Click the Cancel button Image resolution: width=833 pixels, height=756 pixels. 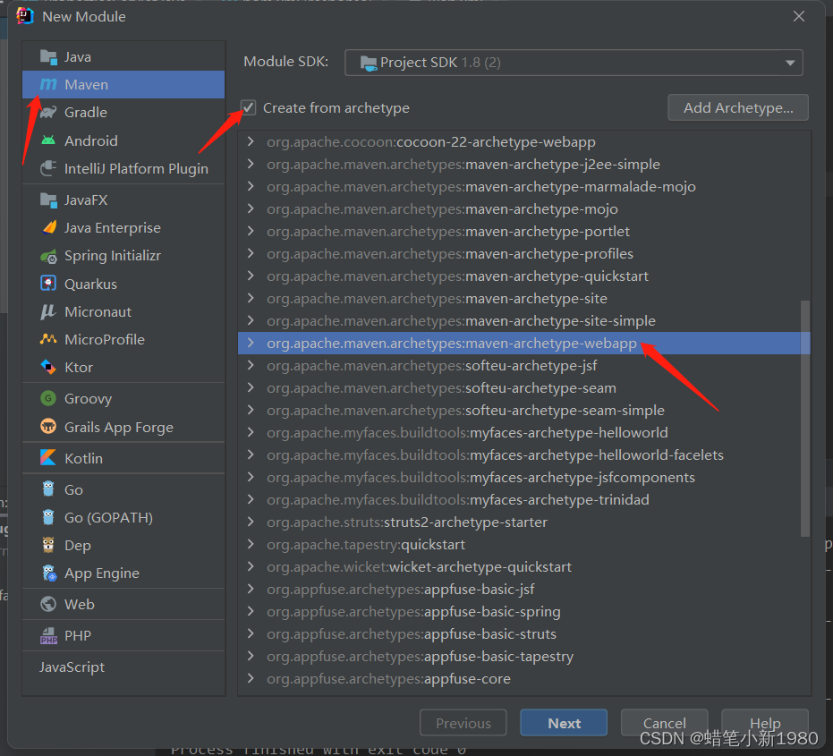click(664, 723)
